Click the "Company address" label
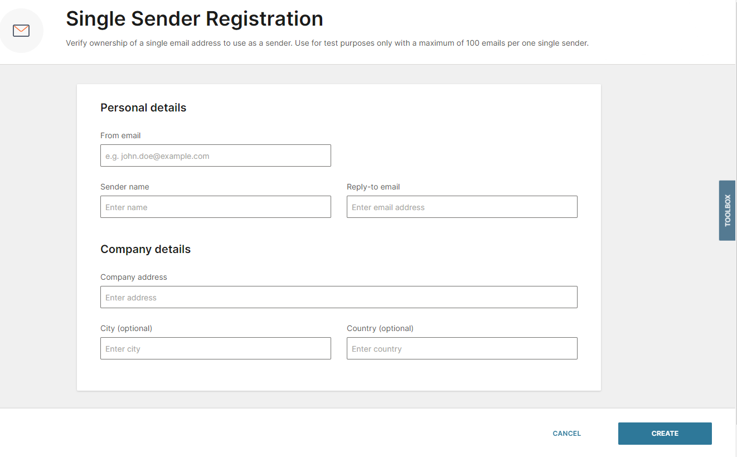 point(134,277)
